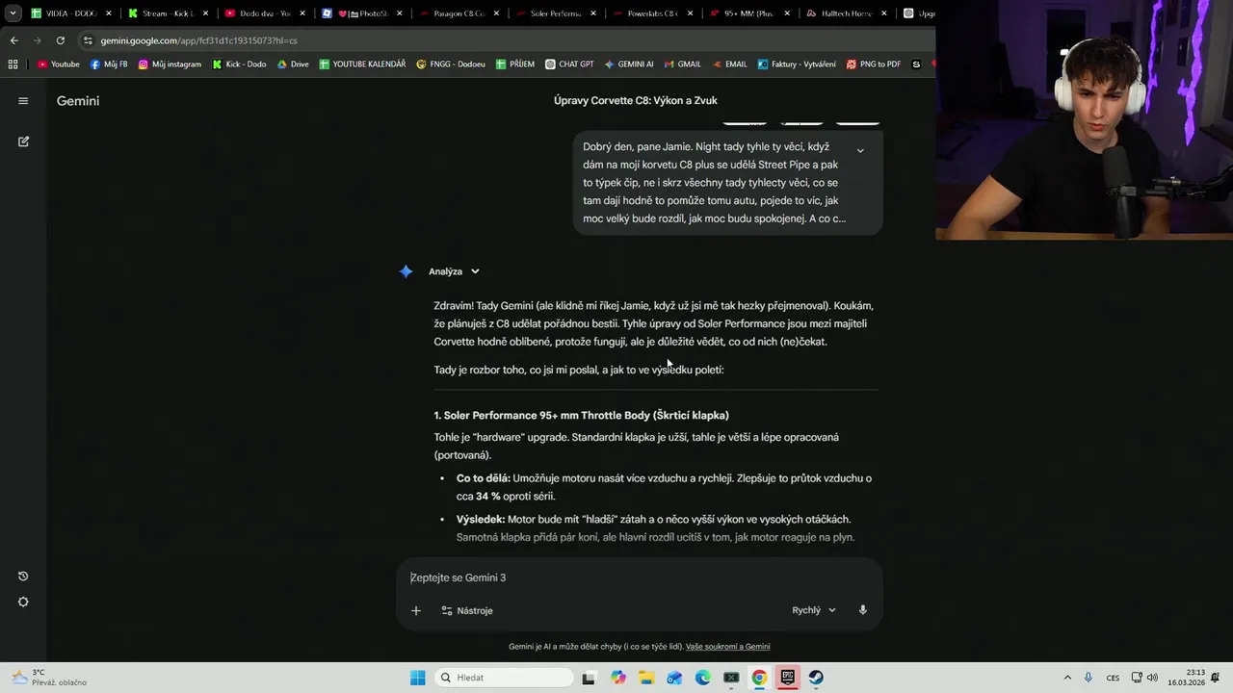This screenshot has width=1233, height=693.
Task: Open Outlook from the taskbar
Action: click(x=674, y=678)
